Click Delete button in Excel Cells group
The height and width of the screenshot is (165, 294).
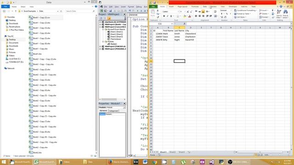click(x=264, y=14)
